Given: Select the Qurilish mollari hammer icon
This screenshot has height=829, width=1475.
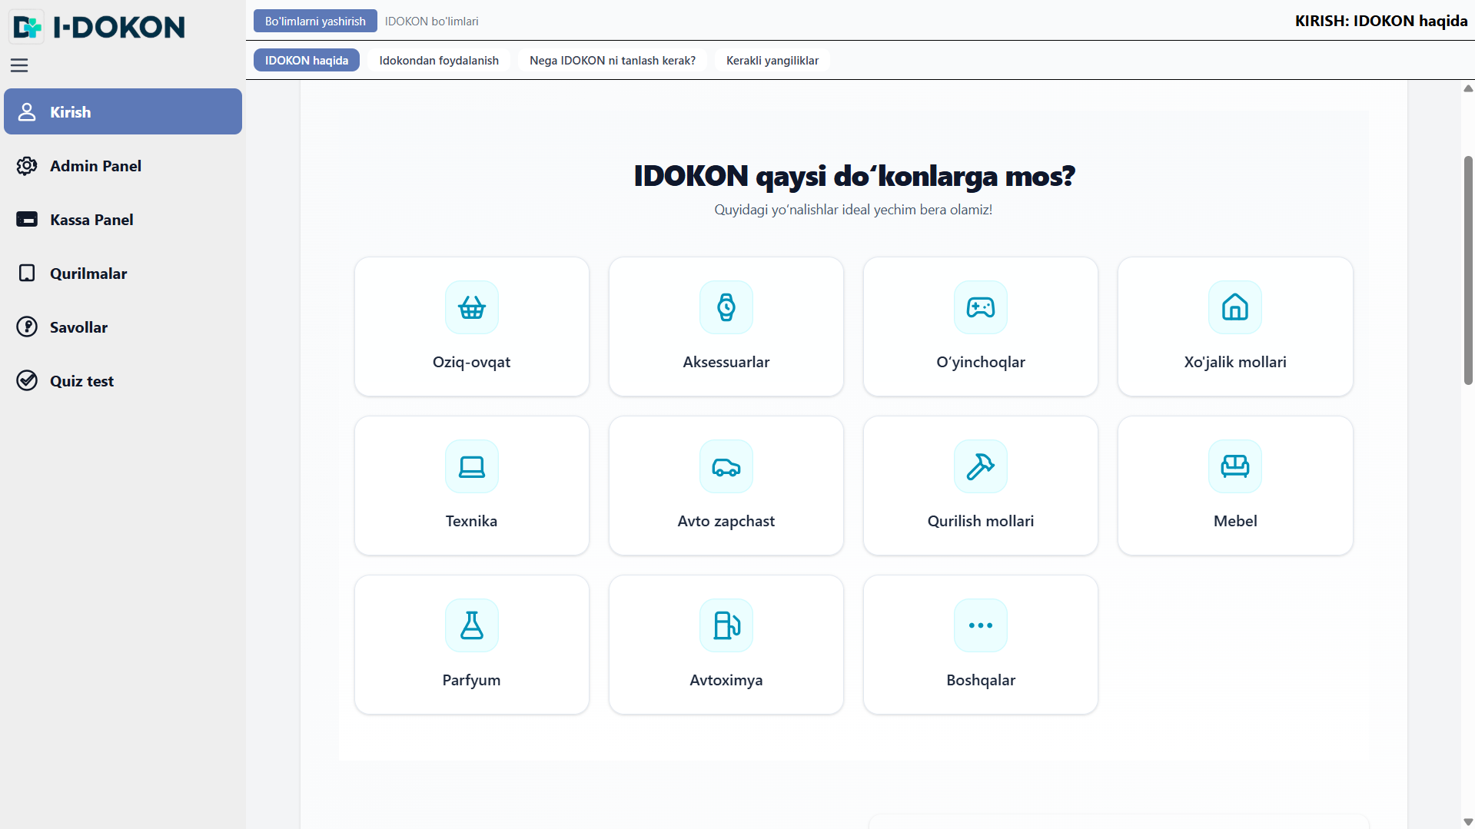Looking at the screenshot, I should coord(980,467).
